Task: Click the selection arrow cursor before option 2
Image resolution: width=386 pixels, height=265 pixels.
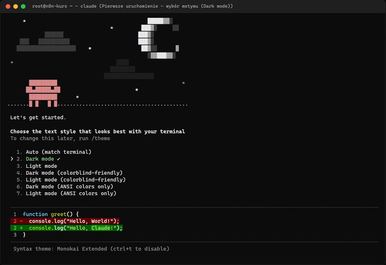Action: click(12, 159)
